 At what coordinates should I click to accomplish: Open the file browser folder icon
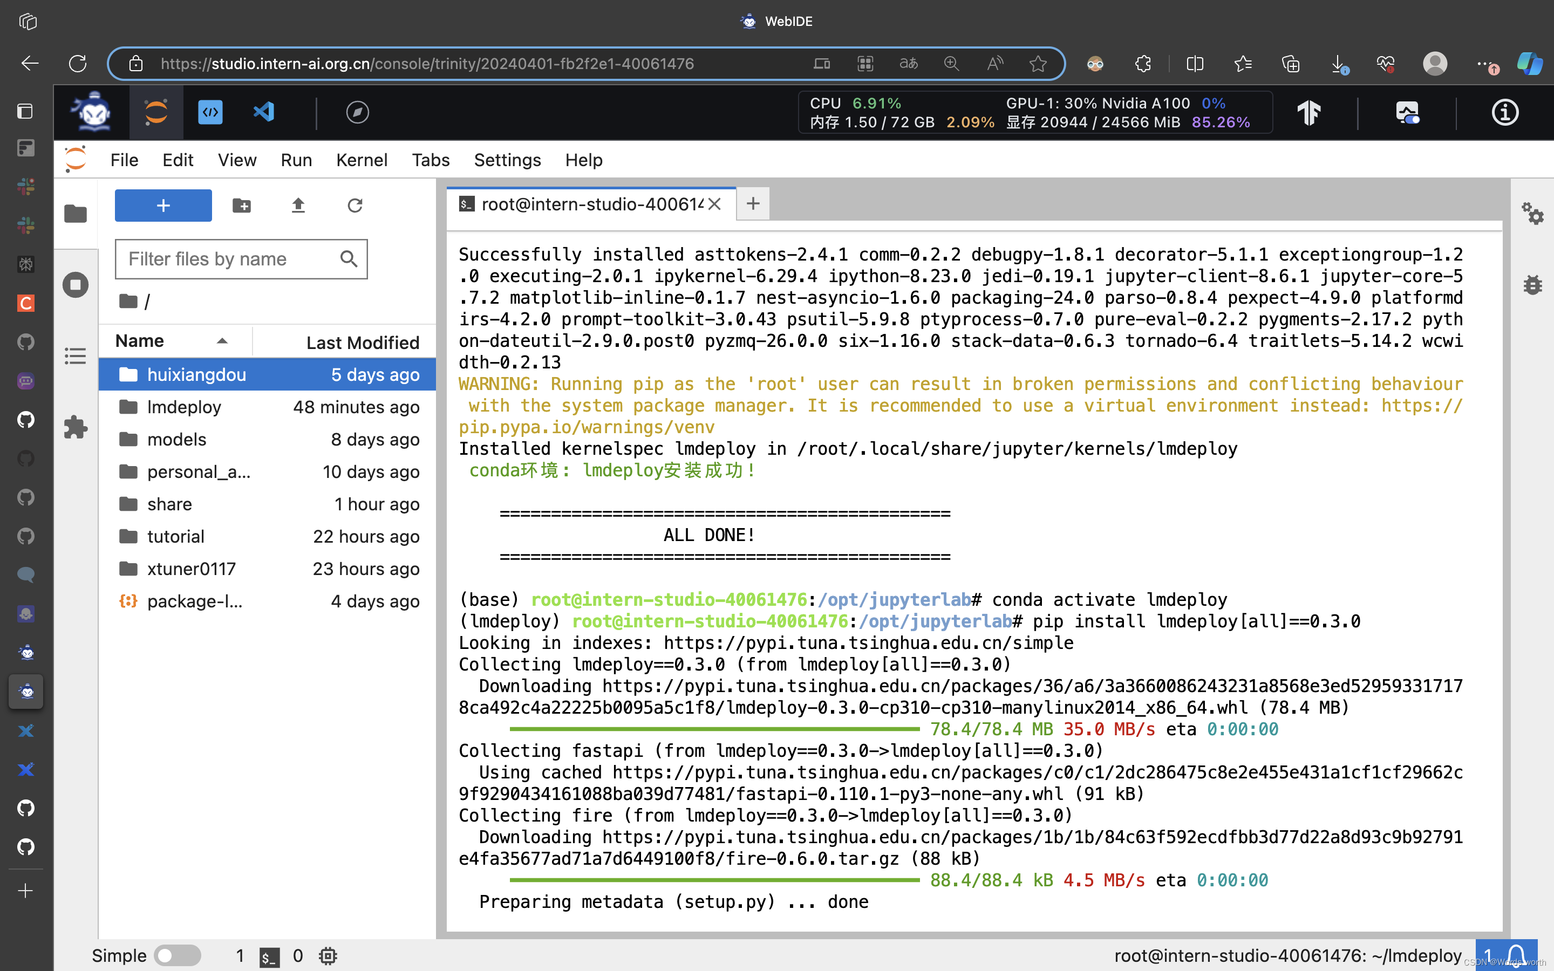76,213
